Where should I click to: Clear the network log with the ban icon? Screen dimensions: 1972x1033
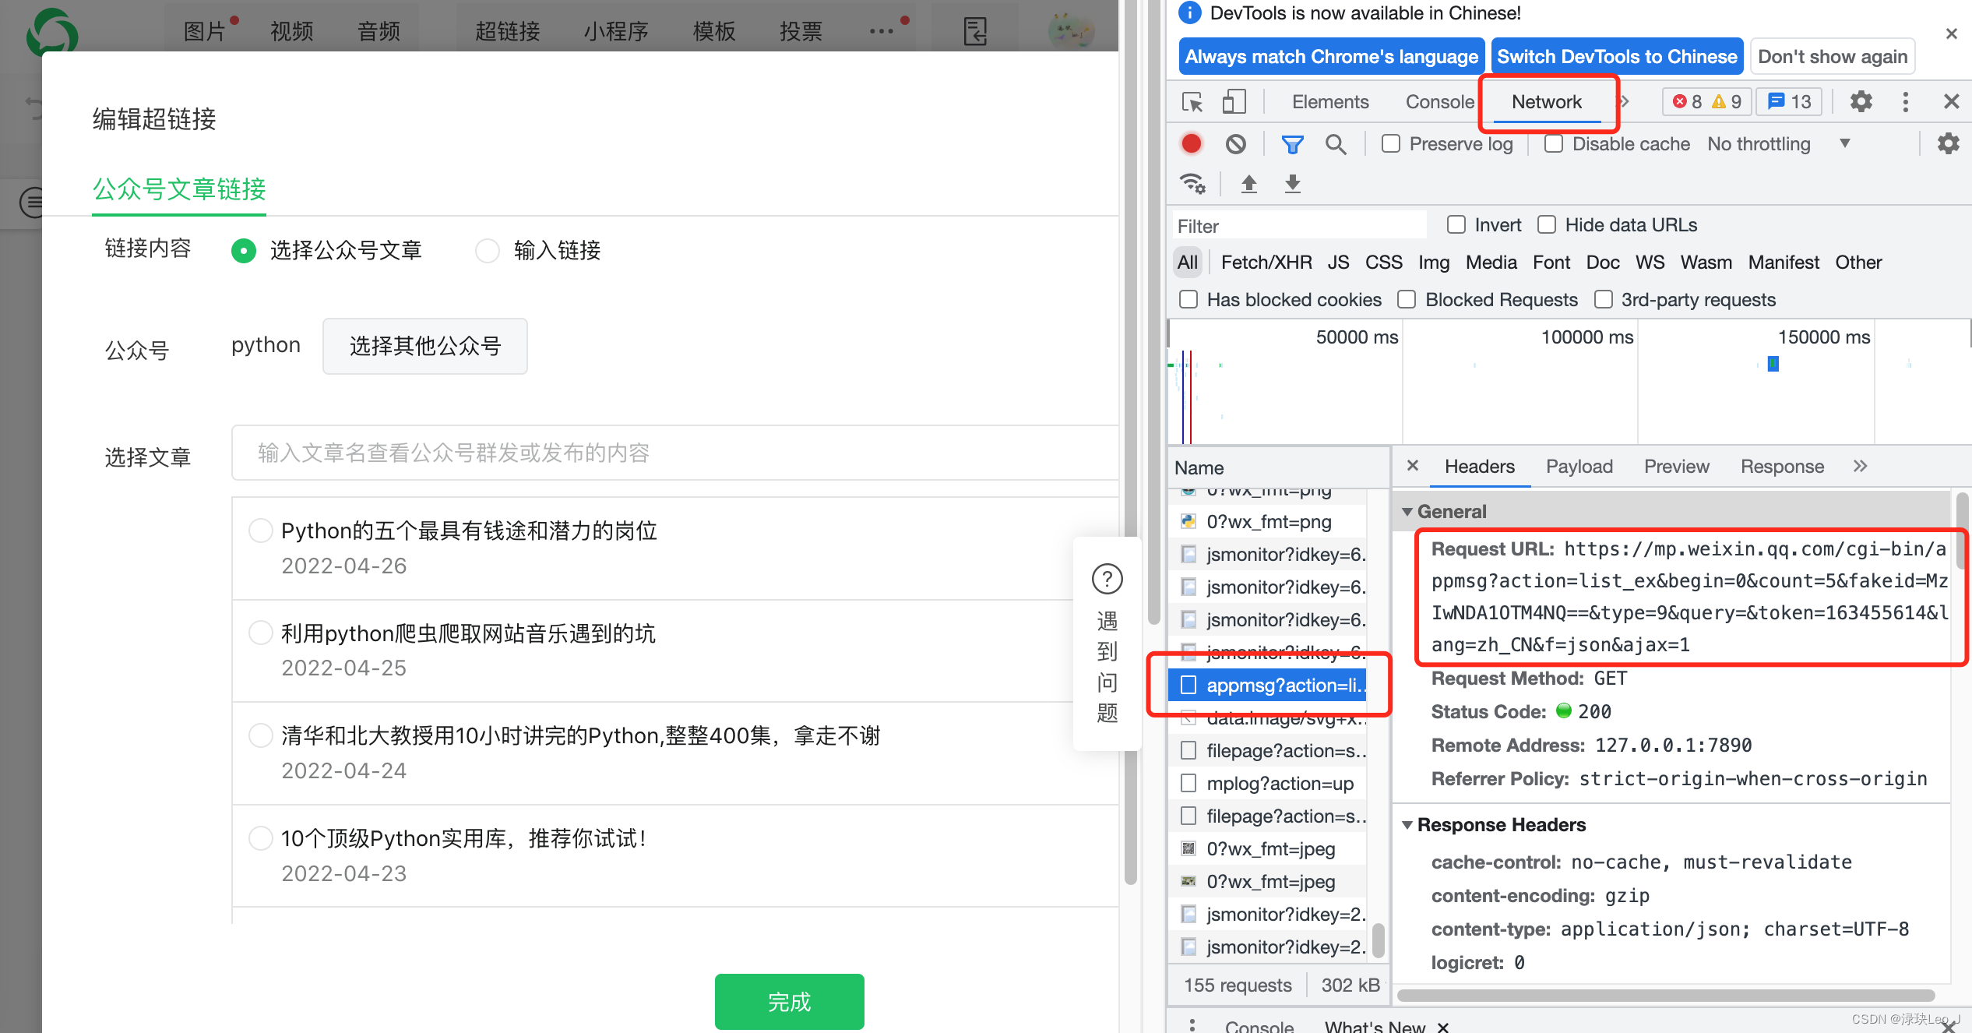tap(1235, 144)
